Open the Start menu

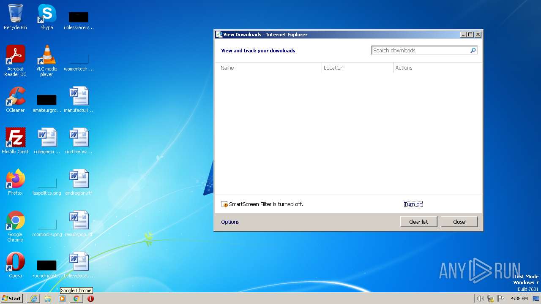coord(12,299)
